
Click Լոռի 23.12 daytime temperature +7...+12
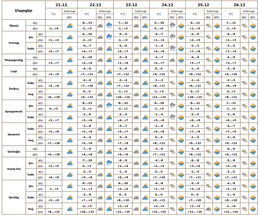pos(123,74)
